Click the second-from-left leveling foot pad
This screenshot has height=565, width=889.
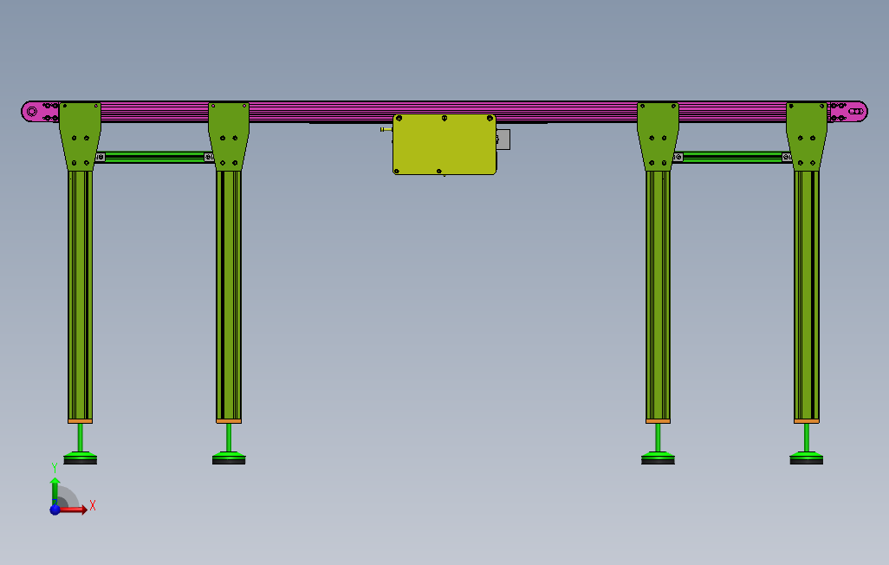(x=229, y=458)
